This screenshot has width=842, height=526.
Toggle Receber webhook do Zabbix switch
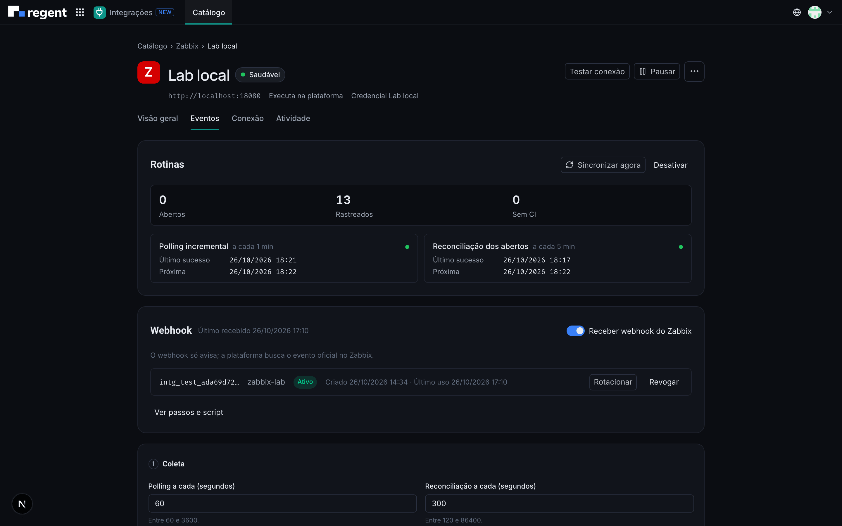coord(575,331)
